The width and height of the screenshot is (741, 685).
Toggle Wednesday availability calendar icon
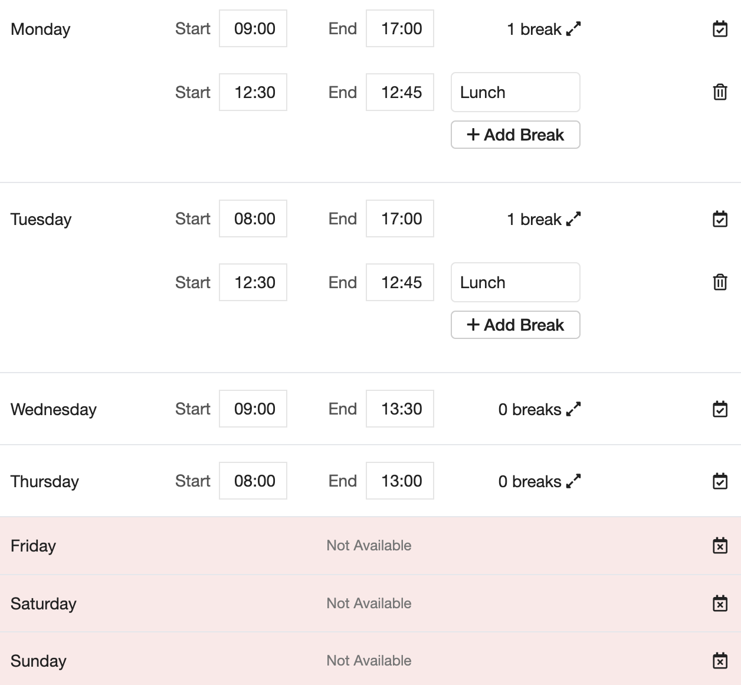[x=720, y=409]
